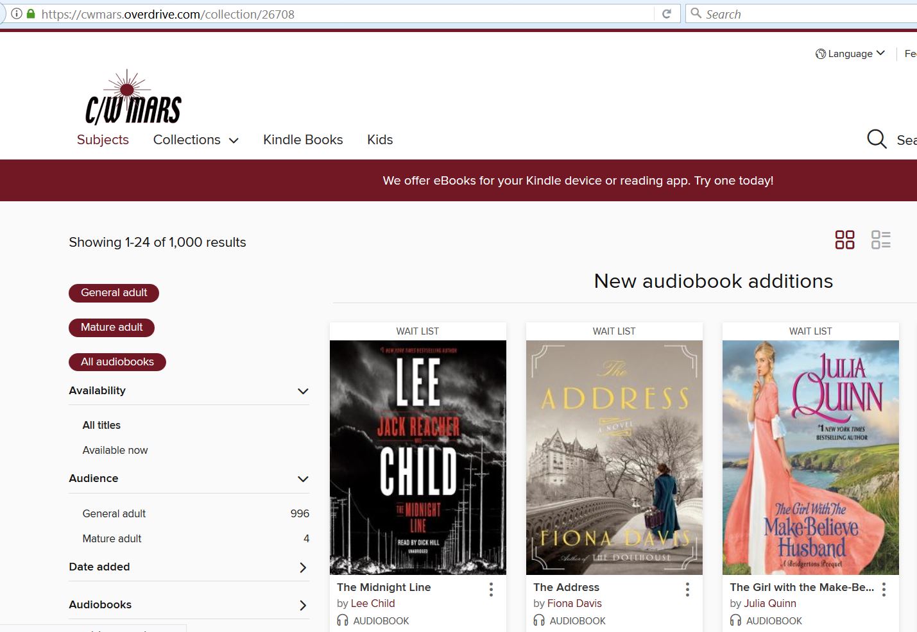Viewport: 917px width, 632px height.
Task: Open author Julia Quinn's page
Action: (770, 603)
